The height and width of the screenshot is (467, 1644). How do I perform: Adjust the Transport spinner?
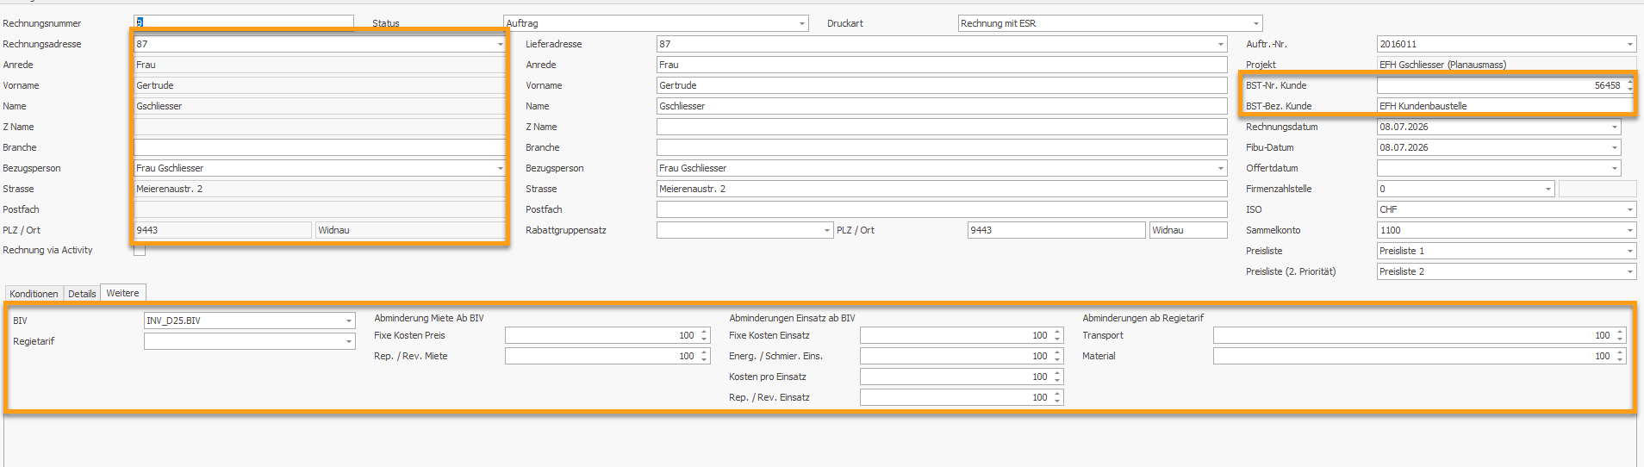click(x=1621, y=335)
